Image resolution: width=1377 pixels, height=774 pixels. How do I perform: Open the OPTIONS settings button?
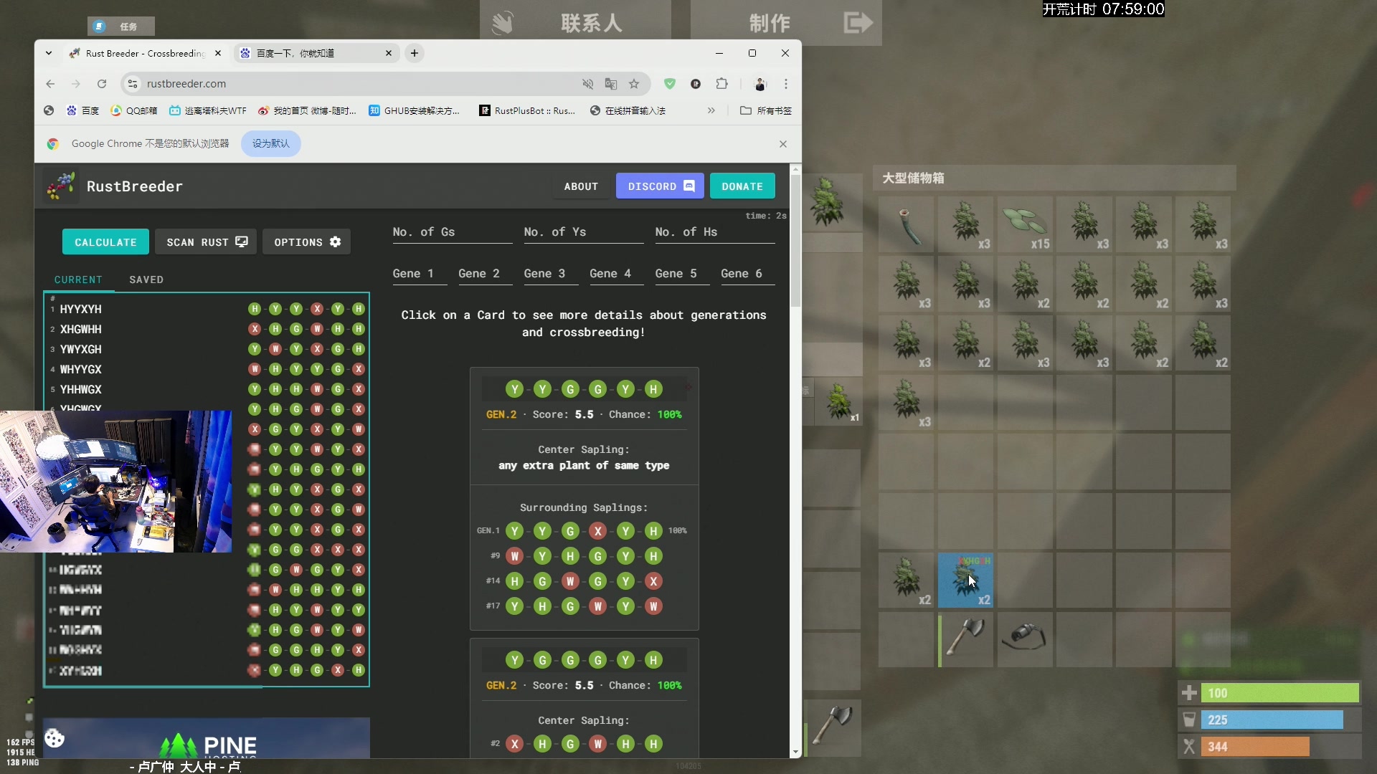tap(307, 242)
